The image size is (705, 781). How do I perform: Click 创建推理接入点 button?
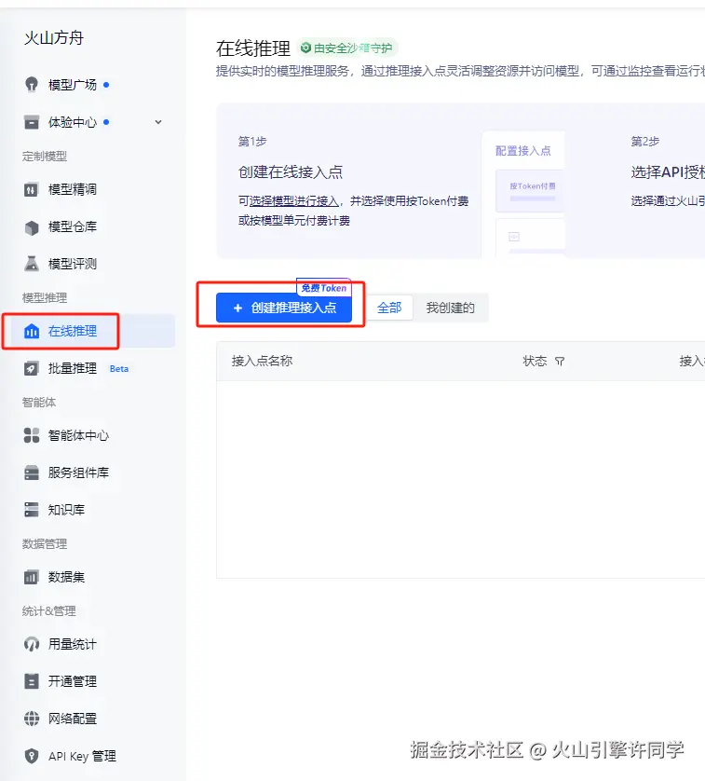(284, 308)
